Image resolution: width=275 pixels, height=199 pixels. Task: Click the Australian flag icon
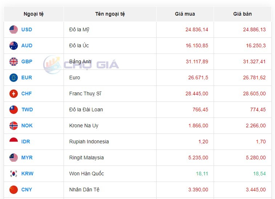[x=13, y=45]
